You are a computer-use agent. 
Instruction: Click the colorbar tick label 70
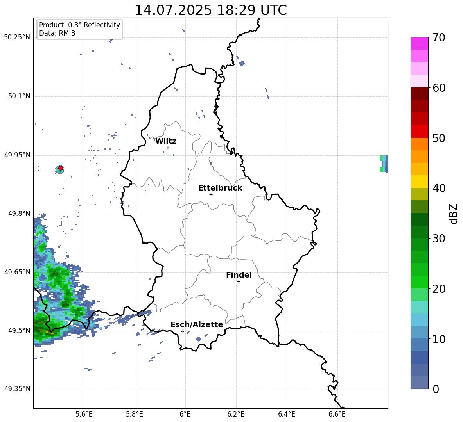(x=439, y=37)
